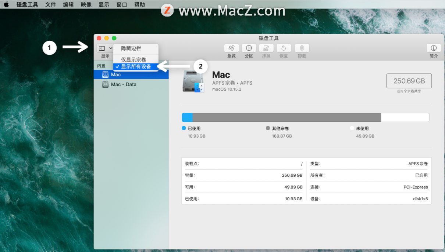The width and height of the screenshot is (445, 252).
Task: Click the 抹掉 erase icon
Action: (266, 48)
